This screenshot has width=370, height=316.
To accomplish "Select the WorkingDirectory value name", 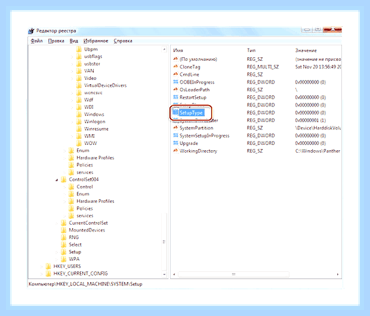I will (199, 151).
